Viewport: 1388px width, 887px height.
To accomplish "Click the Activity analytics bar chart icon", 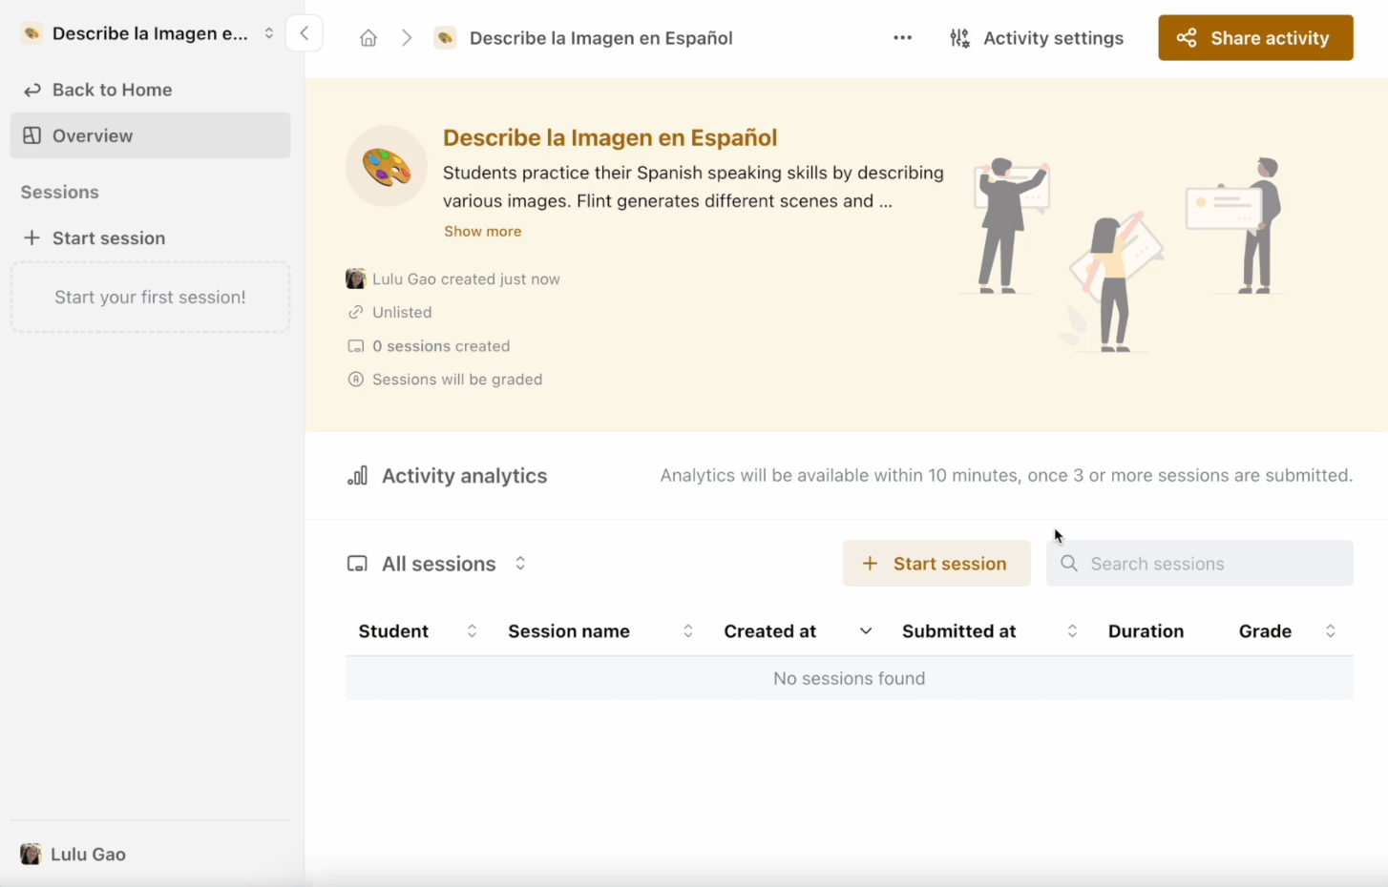I will (x=357, y=476).
